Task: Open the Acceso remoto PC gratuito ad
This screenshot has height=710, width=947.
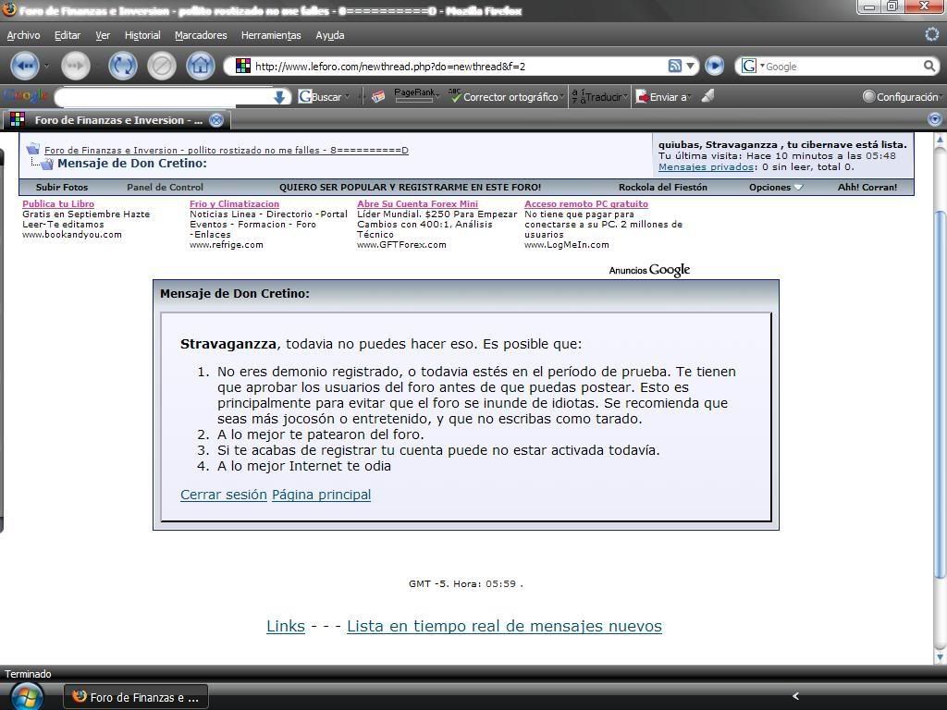Action: [585, 204]
